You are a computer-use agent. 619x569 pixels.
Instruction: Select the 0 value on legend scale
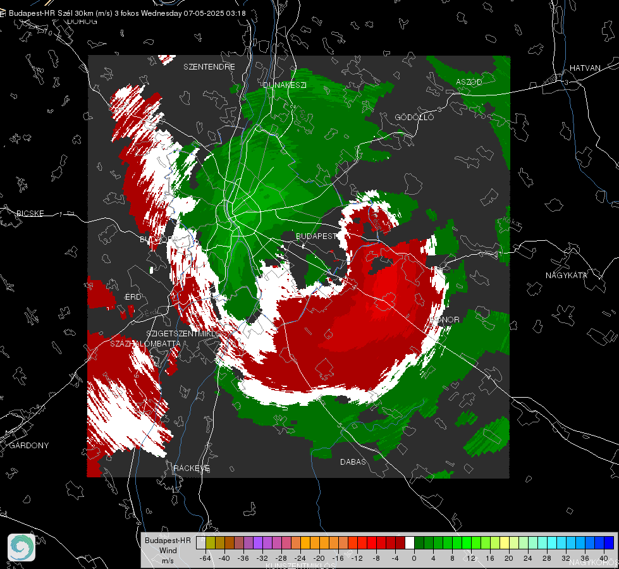tap(414, 558)
